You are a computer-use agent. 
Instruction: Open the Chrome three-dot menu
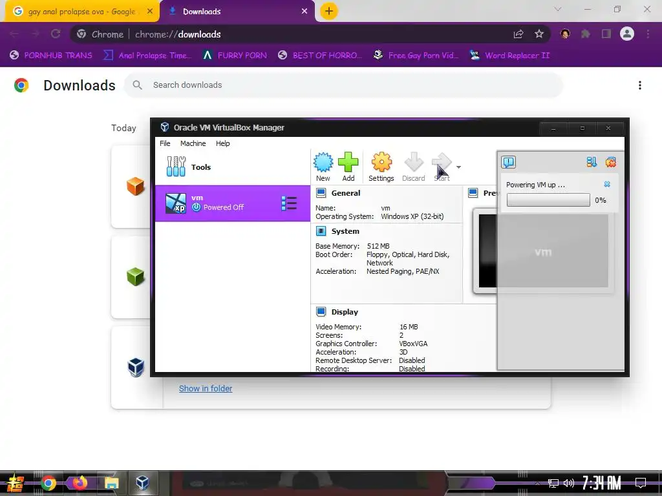(x=648, y=34)
